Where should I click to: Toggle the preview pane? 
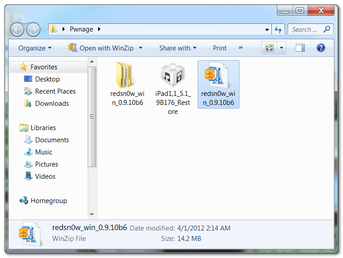tap(300, 48)
